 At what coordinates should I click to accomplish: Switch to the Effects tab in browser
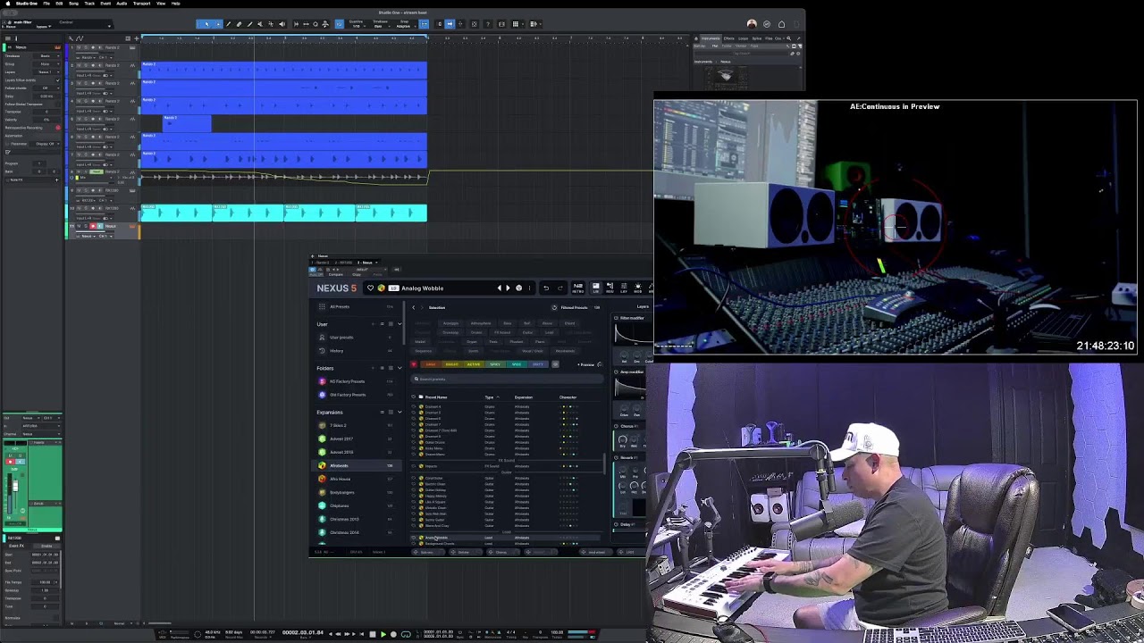tap(729, 38)
